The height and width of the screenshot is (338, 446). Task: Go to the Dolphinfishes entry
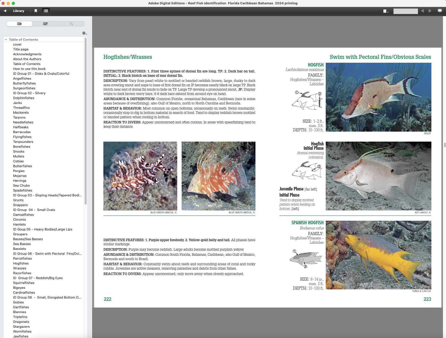pos(24,98)
